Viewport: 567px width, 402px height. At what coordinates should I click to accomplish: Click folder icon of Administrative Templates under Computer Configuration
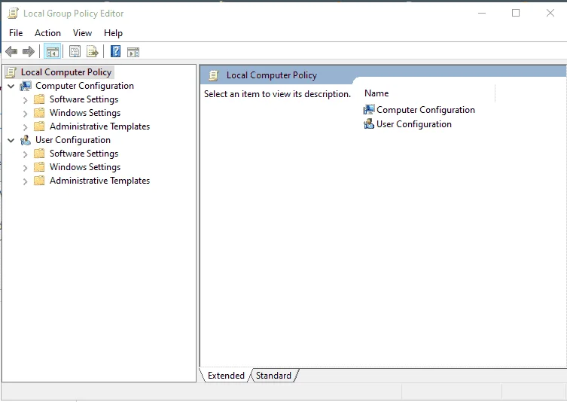(x=39, y=126)
